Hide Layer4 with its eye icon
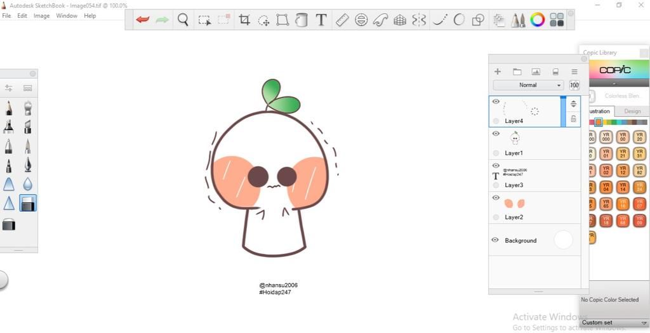This screenshot has width=650, height=333. click(496, 101)
